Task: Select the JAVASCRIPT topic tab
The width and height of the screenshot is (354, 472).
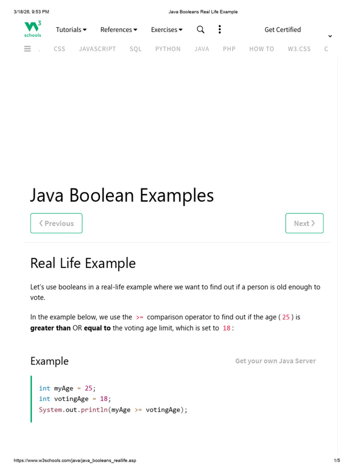Action: (98, 49)
